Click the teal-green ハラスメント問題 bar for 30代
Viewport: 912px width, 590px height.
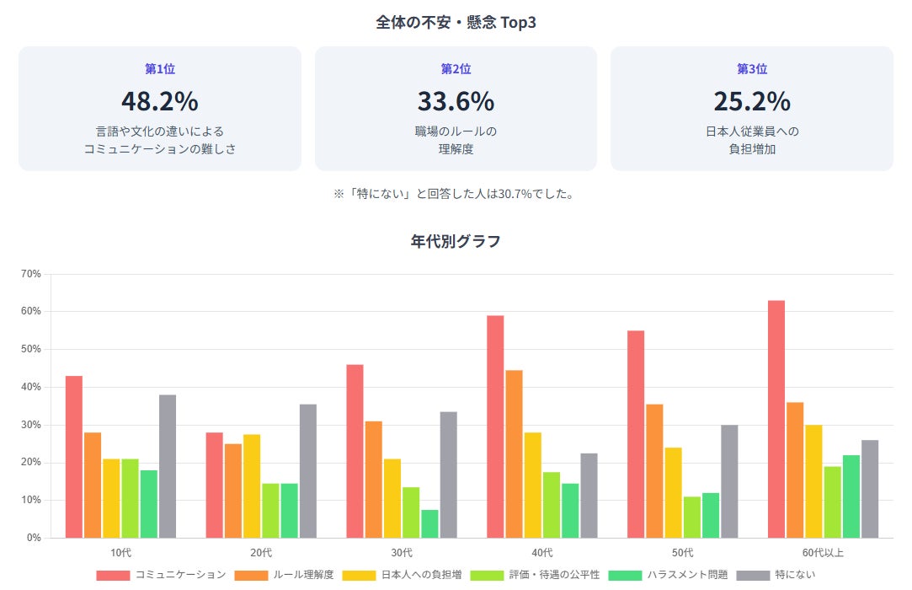[x=429, y=523]
